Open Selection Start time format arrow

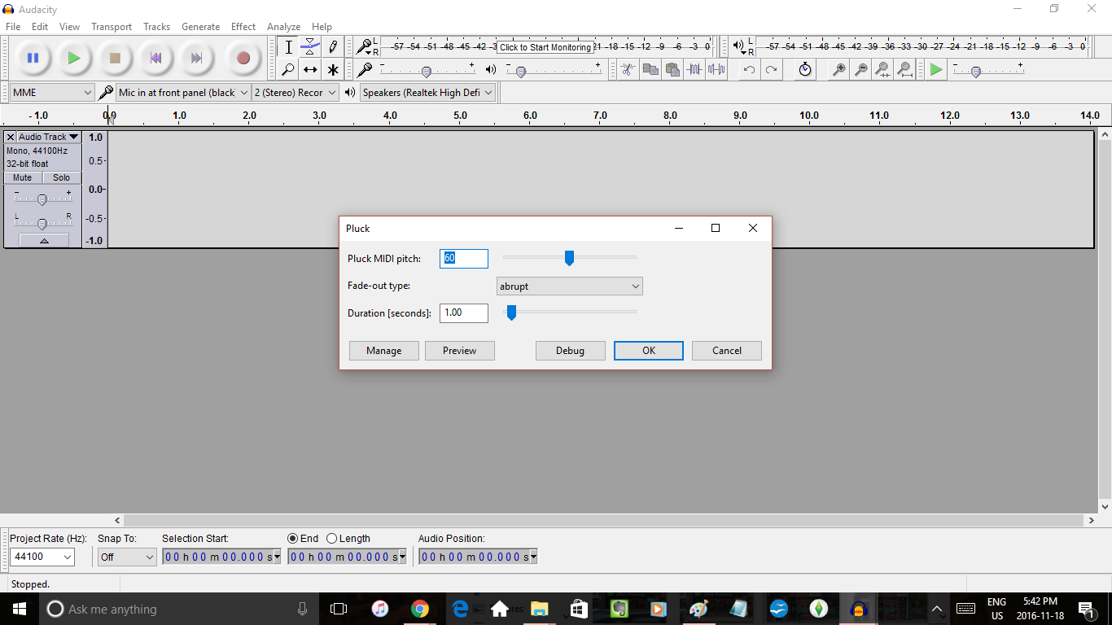pyautogui.click(x=277, y=557)
